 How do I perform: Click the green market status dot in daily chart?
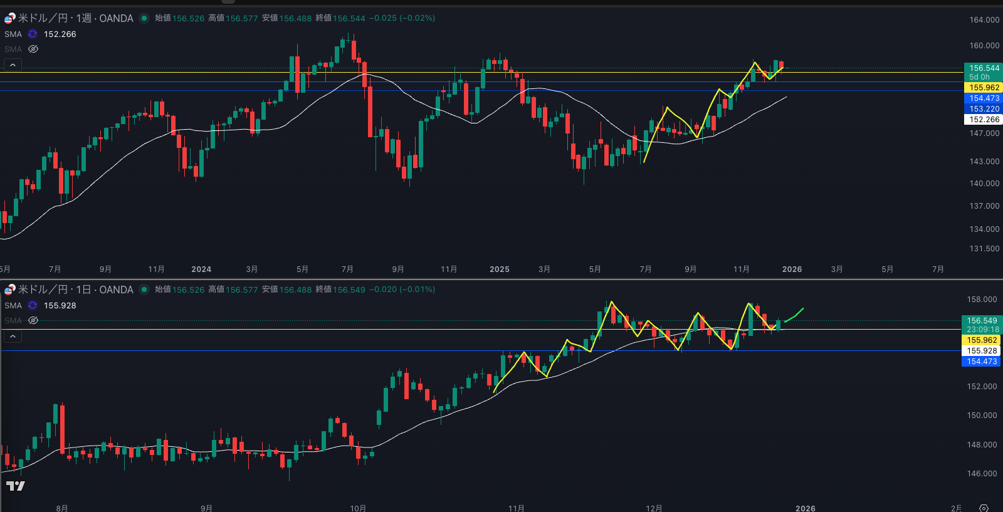(144, 290)
